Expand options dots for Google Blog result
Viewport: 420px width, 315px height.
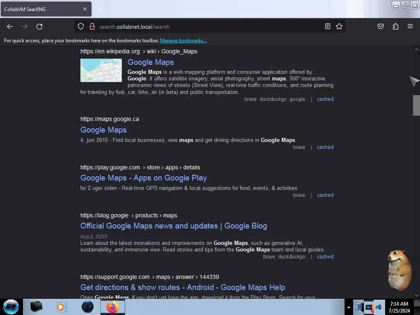(x=311, y=257)
